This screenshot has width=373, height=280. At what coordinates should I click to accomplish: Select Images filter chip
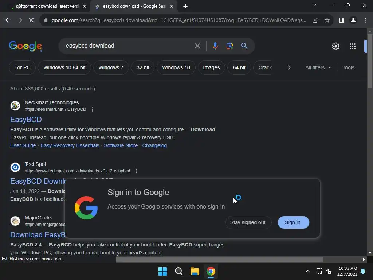pos(211,67)
